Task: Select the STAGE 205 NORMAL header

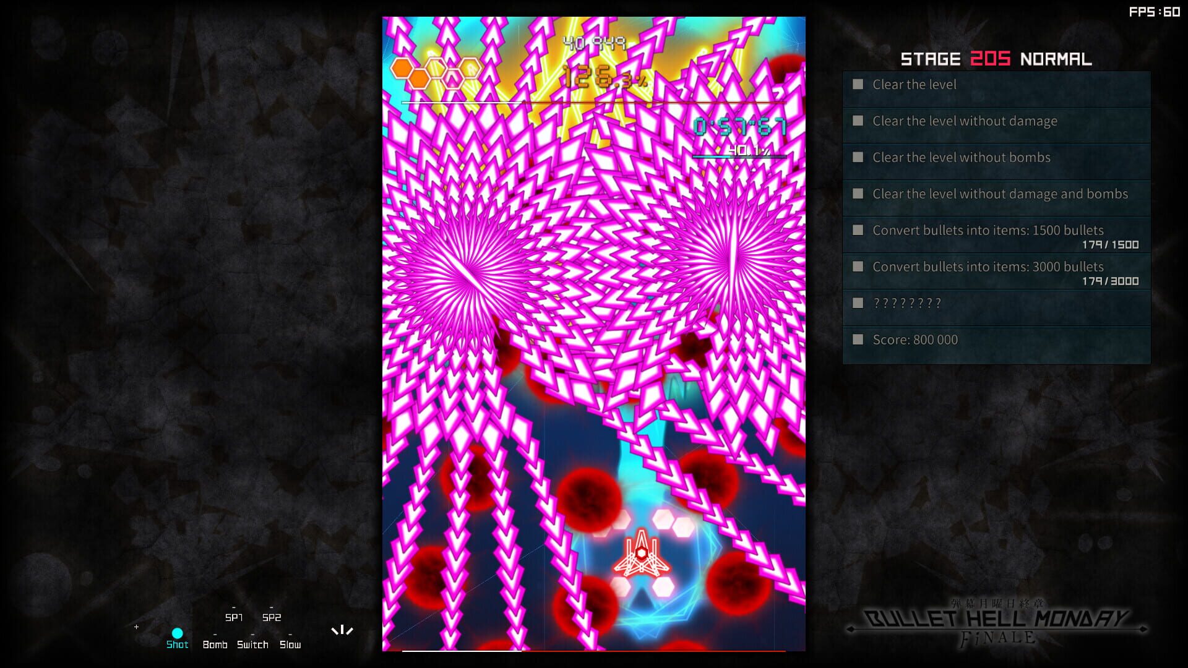Action: 996,59
